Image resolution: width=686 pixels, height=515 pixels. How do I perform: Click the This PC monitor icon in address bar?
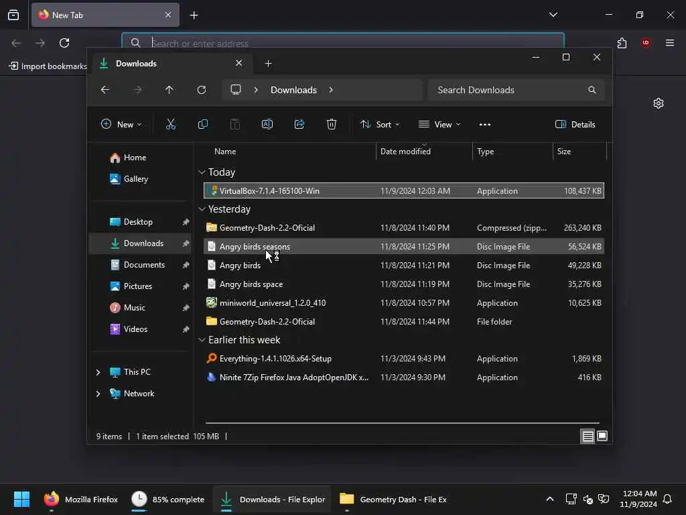tap(236, 90)
